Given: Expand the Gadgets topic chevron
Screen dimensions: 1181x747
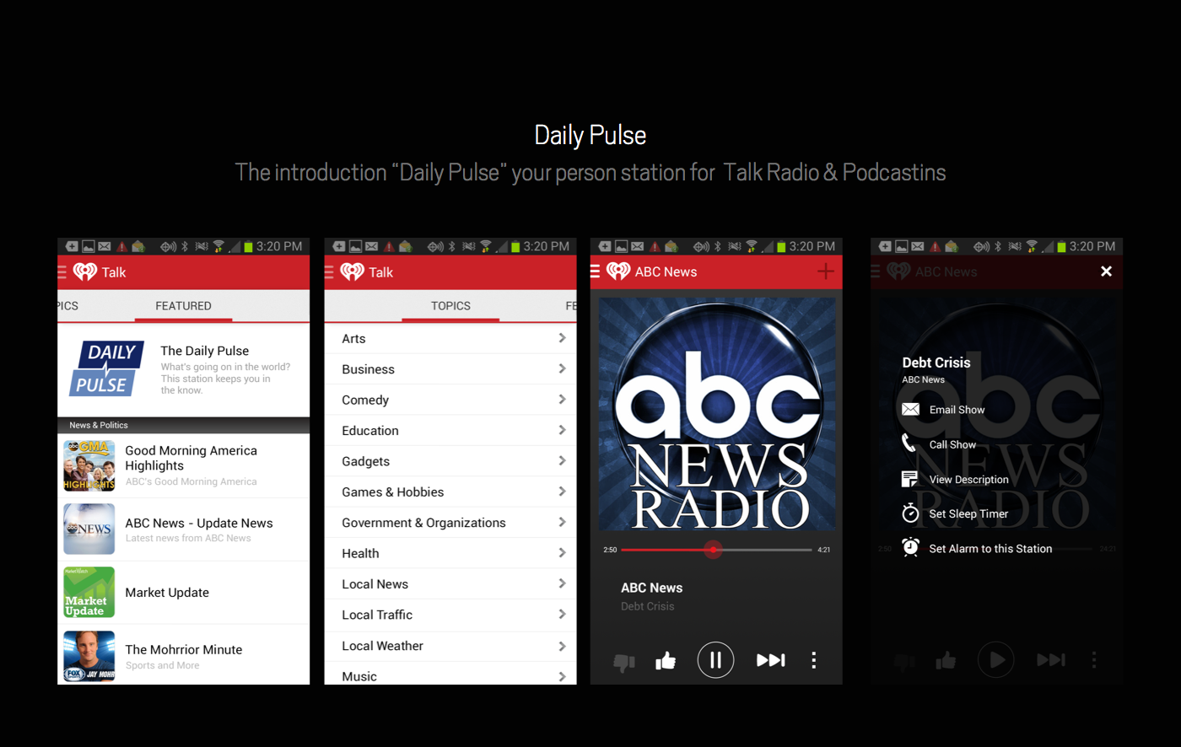Looking at the screenshot, I should coord(562,461).
